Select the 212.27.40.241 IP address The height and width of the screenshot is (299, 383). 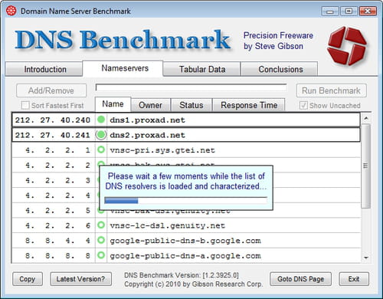(x=53, y=135)
